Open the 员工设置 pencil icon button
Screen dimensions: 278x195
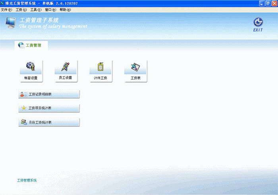click(66, 71)
